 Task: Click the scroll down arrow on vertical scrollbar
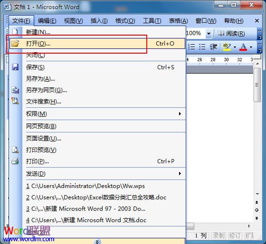coord(257,194)
